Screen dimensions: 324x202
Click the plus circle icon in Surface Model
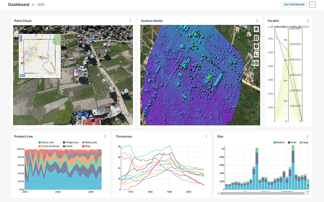(256, 46)
